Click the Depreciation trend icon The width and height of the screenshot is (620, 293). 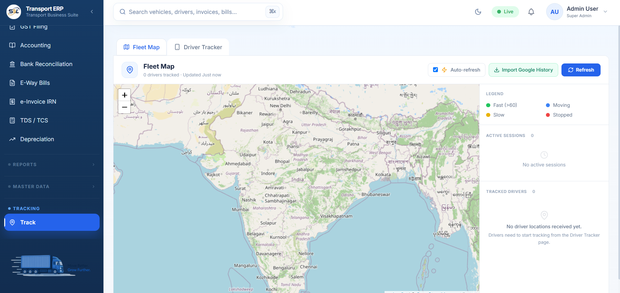(12, 139)
